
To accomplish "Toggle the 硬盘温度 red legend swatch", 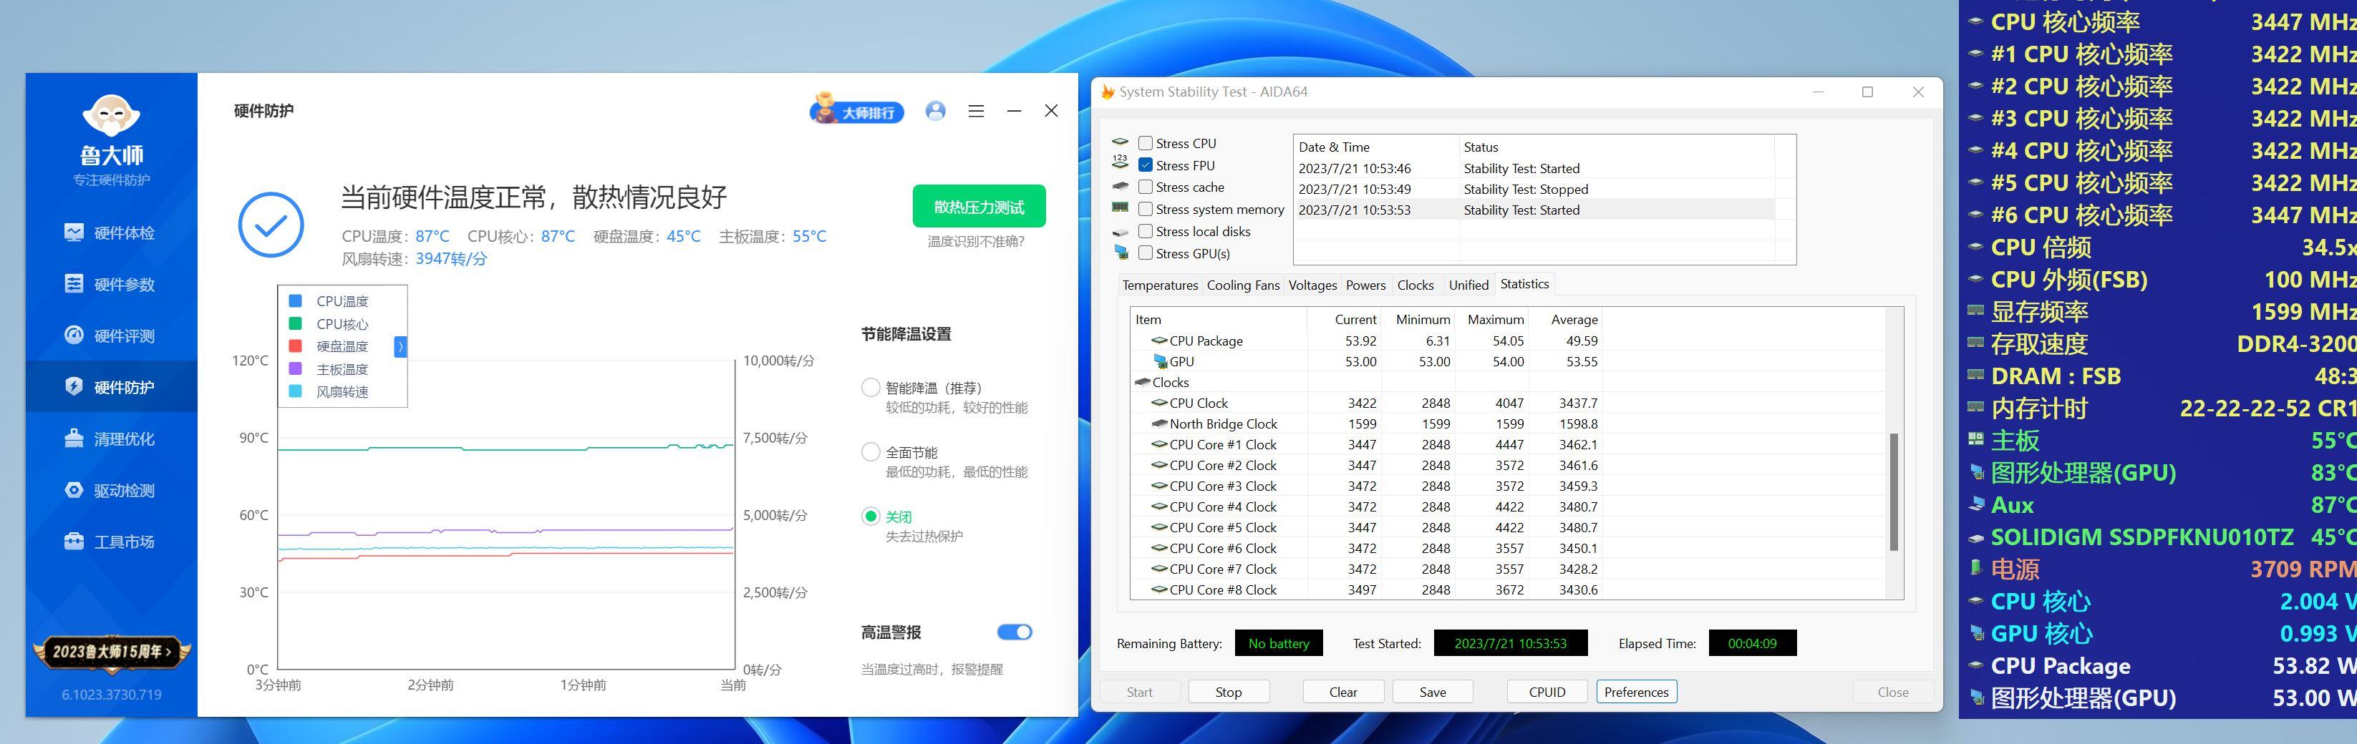I will click(295, 346).
